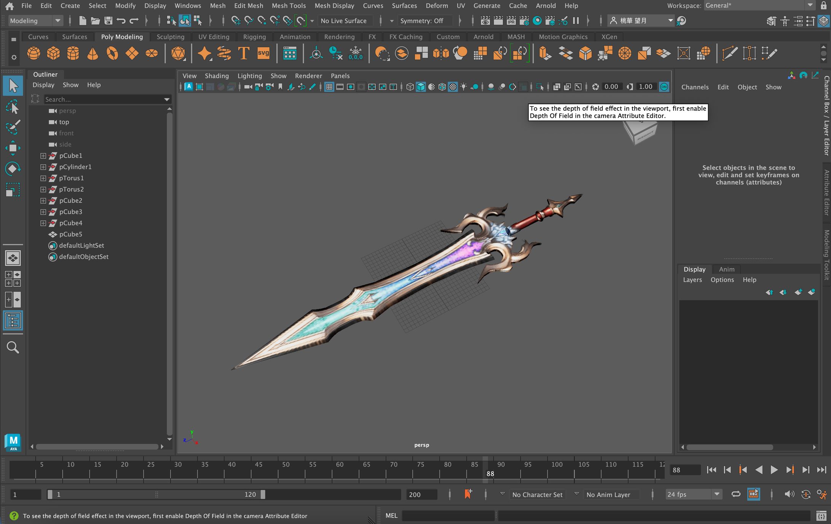The height and width of the screenshot is (524, 831).
Task: Toggle wireframe display in viewport
Action: pos(410,87)
